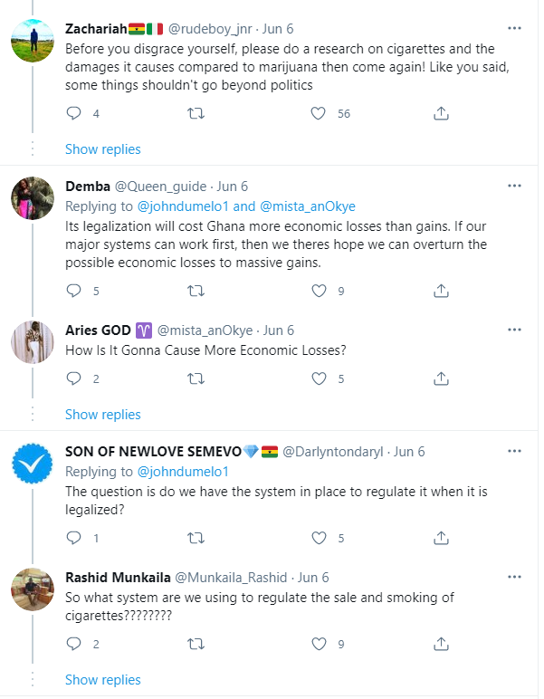Like Rashid Munkaila's tweet
Image resolution: width=544 pixels, height=699 pixels.
click(319, 645)
